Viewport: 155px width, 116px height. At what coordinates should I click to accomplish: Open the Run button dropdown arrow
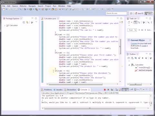pyautogui.click(x=33, y=9)
